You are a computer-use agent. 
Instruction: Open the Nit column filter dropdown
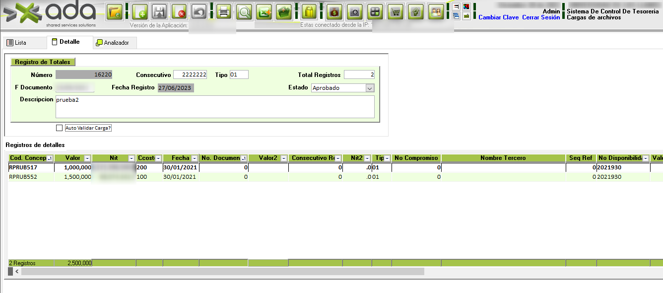pyautogui.click(x=132, y=158)
